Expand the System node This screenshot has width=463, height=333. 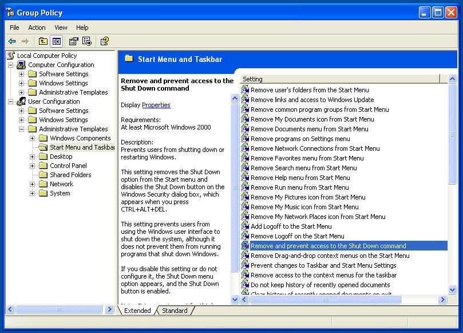click(33, 193)
